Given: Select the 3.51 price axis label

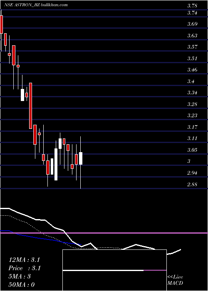Looking at the screenshot, I should [192, 59].
